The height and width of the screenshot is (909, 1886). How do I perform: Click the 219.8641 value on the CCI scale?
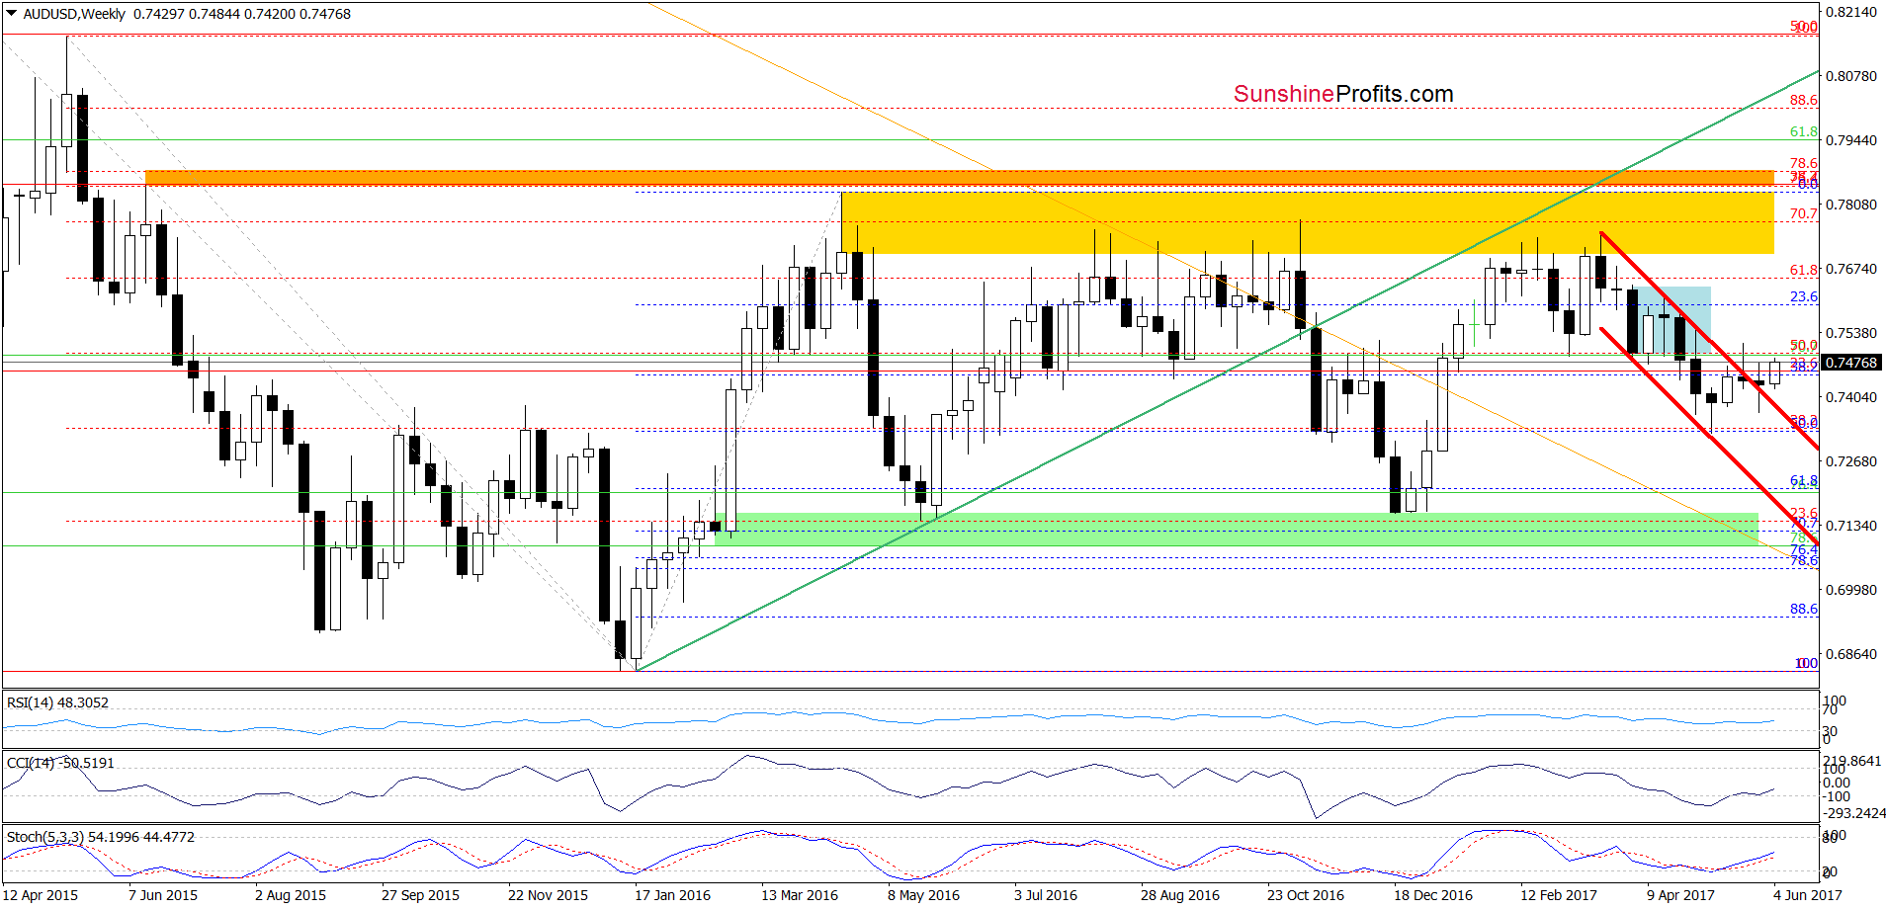[1854, 761]
